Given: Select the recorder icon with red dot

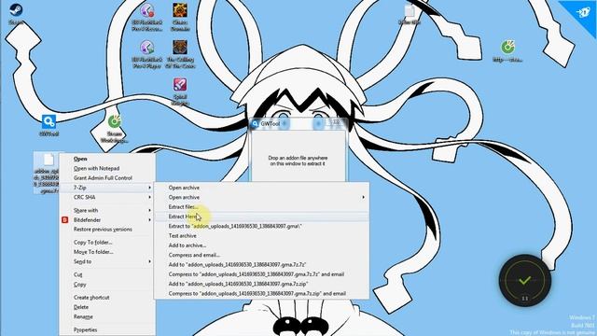Looking at the screenshot, I should 147,10.
